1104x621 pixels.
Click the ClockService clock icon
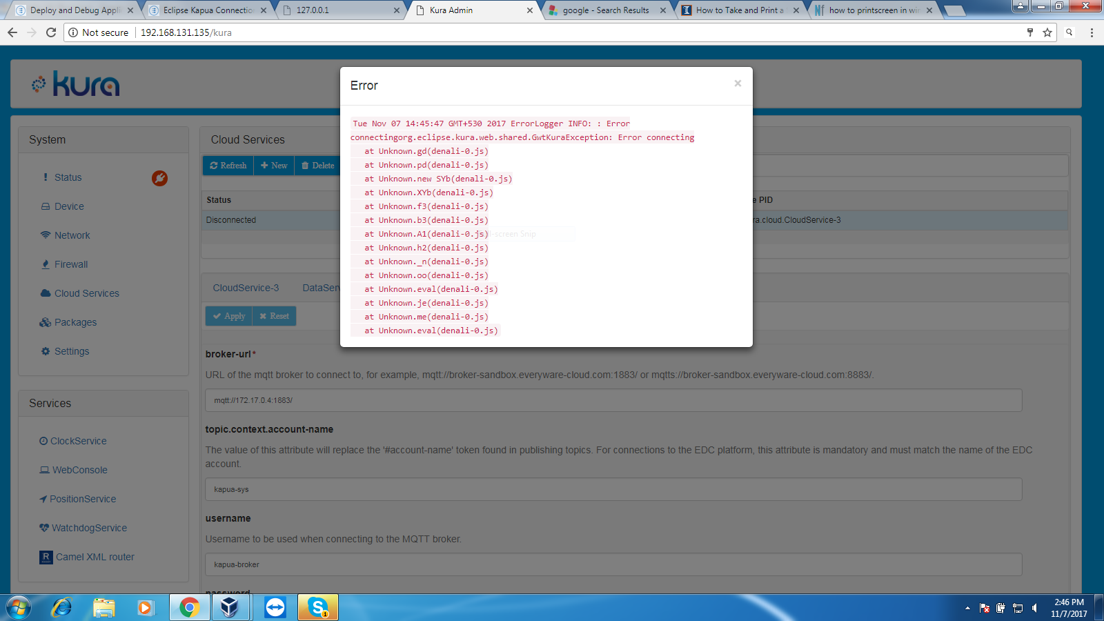tap(43, 441)
